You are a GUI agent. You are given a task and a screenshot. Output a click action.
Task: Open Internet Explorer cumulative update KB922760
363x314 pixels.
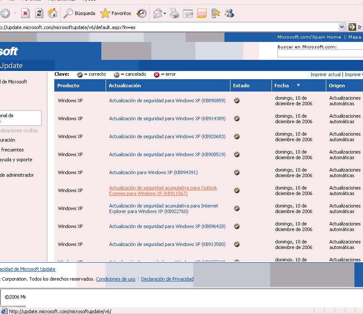tap(163, 209)
